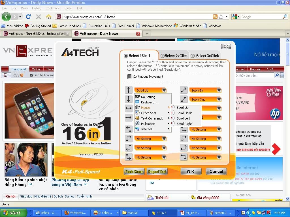
Task: Click the OK button
Action: click(x=191, y=172)
